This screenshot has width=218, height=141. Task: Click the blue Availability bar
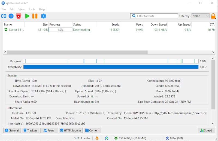coord(111,67)
